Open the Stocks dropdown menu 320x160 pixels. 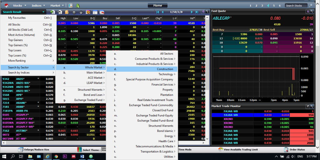[19, 6]
